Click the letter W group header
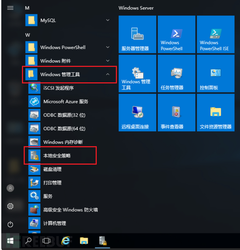The width and height of the screenshot is (240, 250). coord(27,35)
